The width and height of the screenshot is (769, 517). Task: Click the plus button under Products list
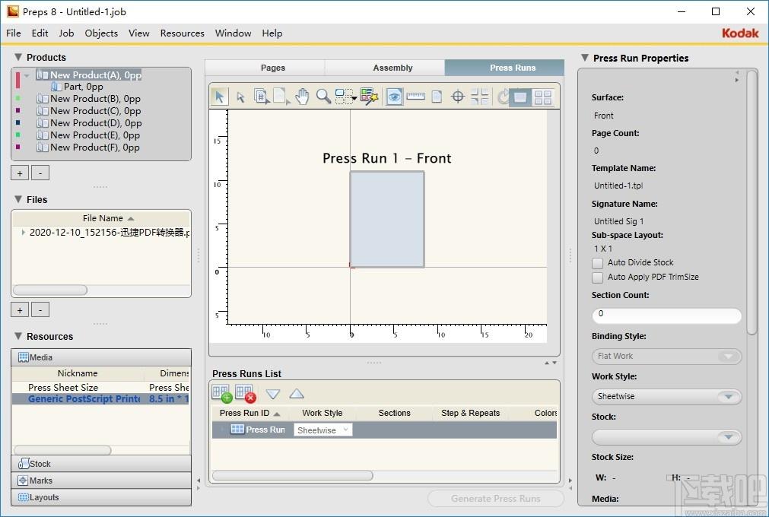click(20, 173)
